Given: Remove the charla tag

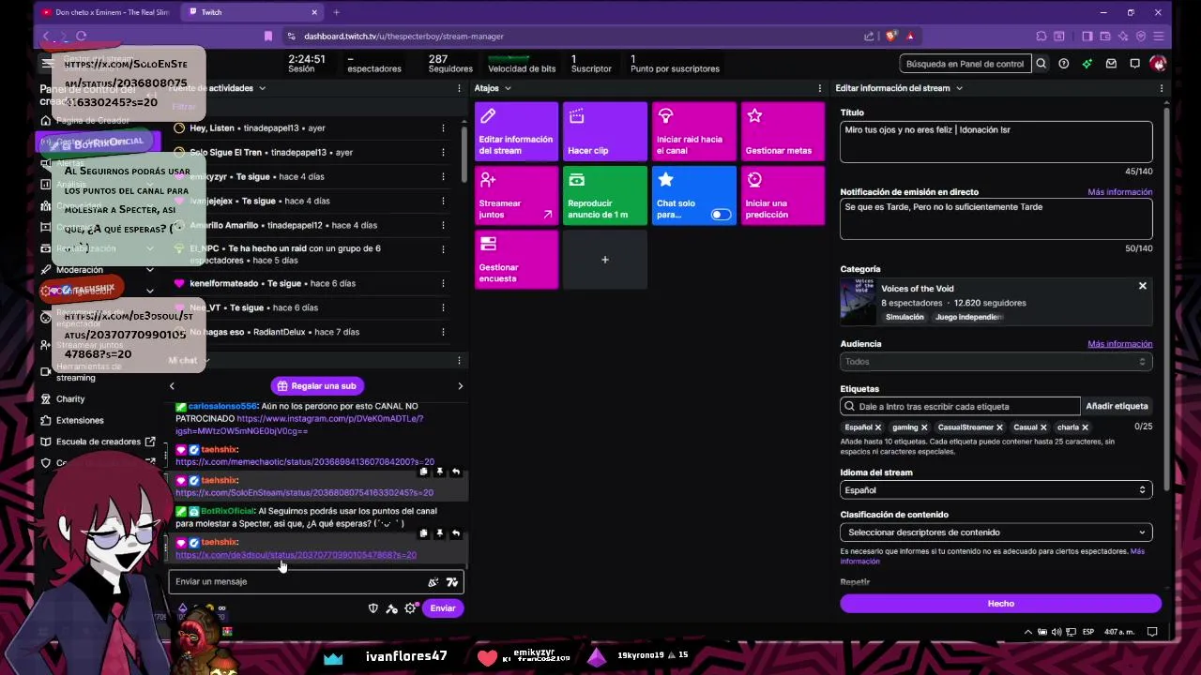Looking at the screenshot, I should (x=1085, y=427).
